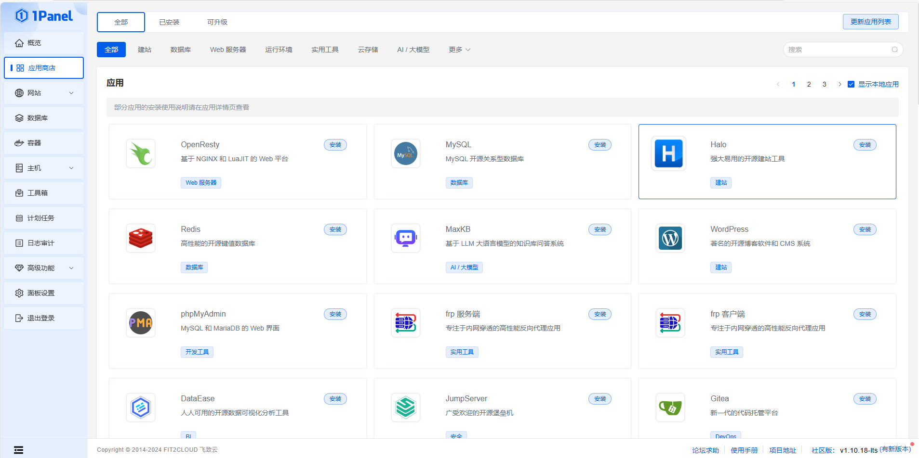Filter by 实用工具 category
The height and width of the screenshot is (458, 919).
325,50
